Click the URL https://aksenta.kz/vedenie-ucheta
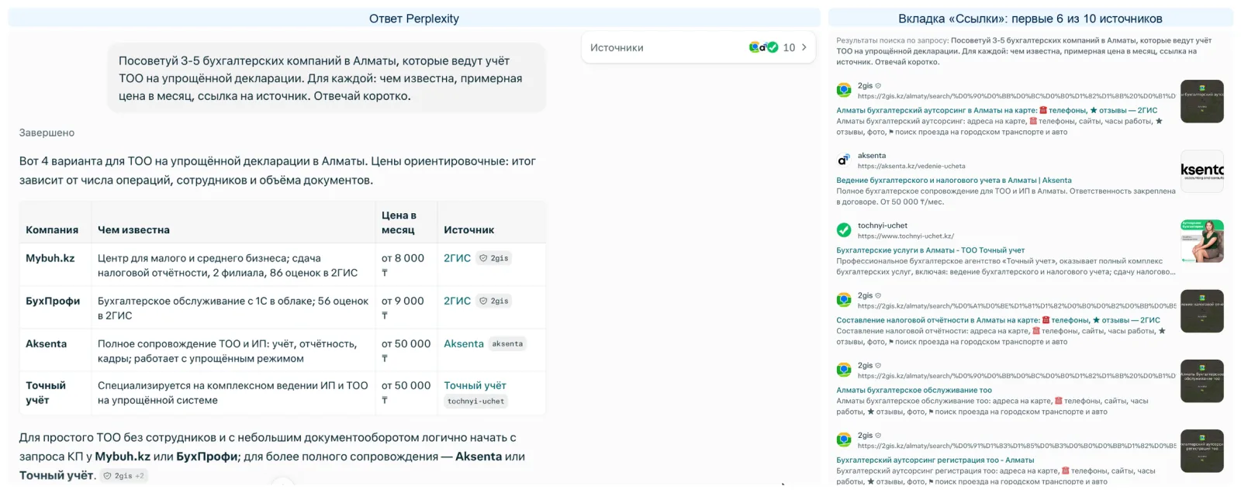Screen dimensions: 1241x493 pos(911,166)
